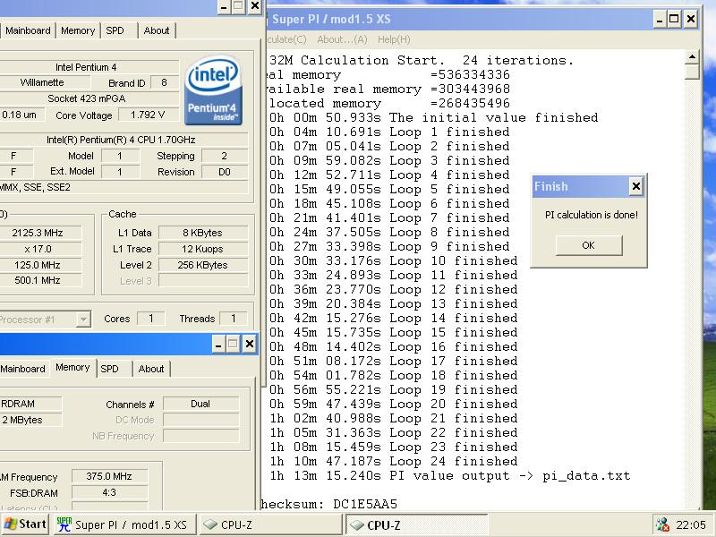Activate second highlighted CPU-Z taskbar button
This screenshot has width=716, height=537.
(416, 524)
